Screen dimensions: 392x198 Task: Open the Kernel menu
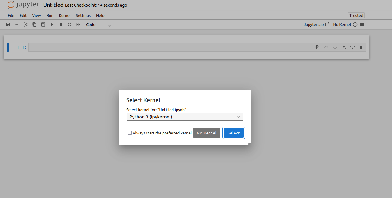pyautogui.click(x=65, y=15)
